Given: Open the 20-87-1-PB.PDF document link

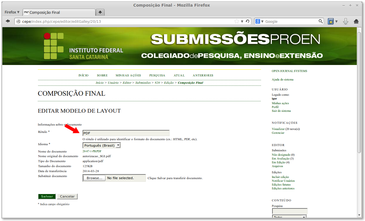Looking at the screenshot, I should point(92,151).
